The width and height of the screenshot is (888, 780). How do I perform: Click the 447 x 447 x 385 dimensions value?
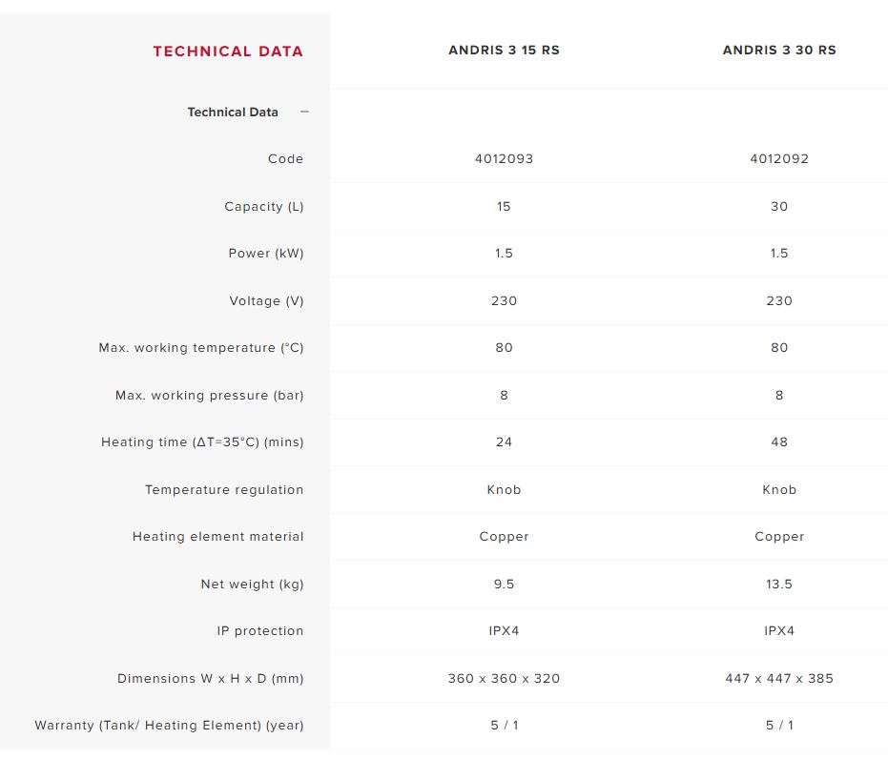pyautogui.click(x=779, y=678)
